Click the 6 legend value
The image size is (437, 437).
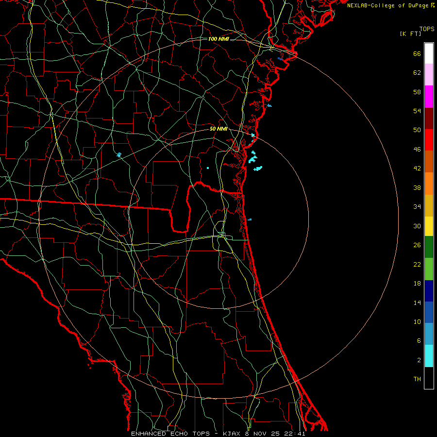[419, 340]
